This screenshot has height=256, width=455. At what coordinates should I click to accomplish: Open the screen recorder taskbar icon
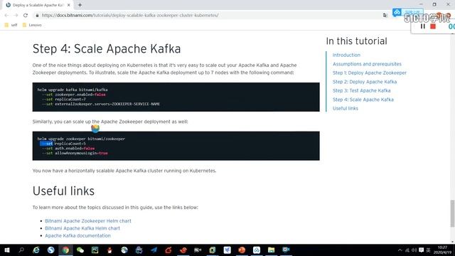(286, 250)
